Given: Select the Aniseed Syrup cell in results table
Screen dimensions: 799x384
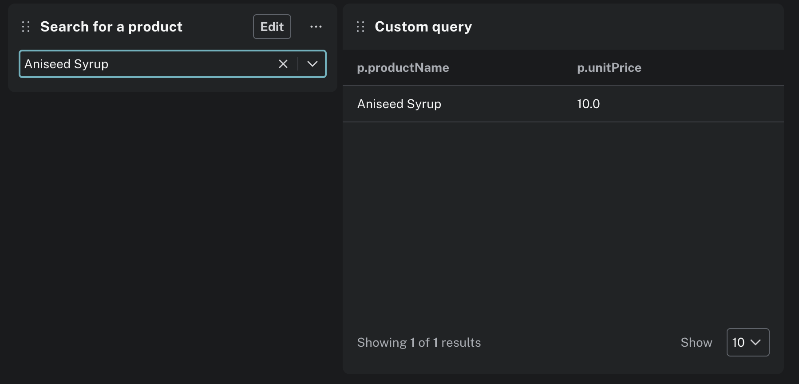Looking at the screenshot, I should point(399,104).
